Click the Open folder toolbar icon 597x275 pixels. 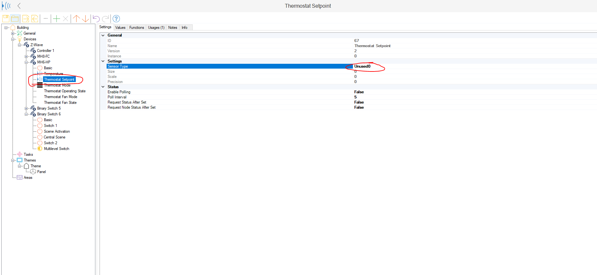click(x=15, y=19)
